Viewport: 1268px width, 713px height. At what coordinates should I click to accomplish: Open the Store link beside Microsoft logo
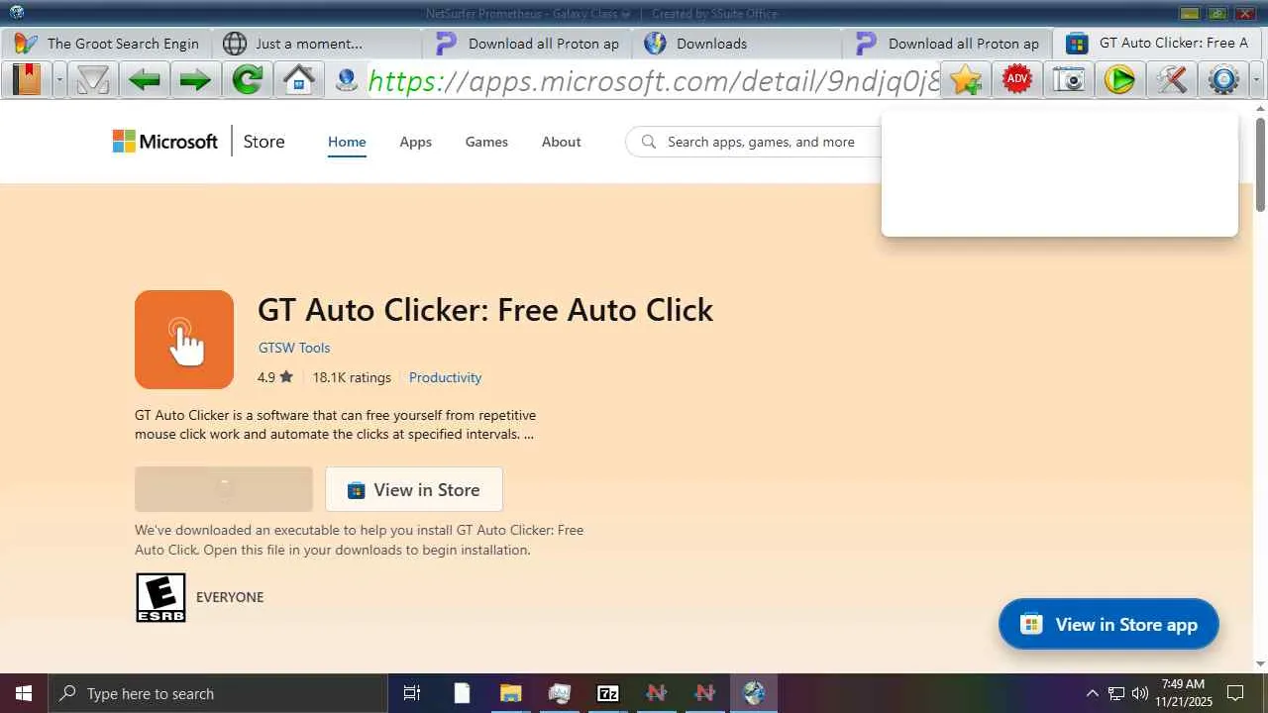(264, 142)
